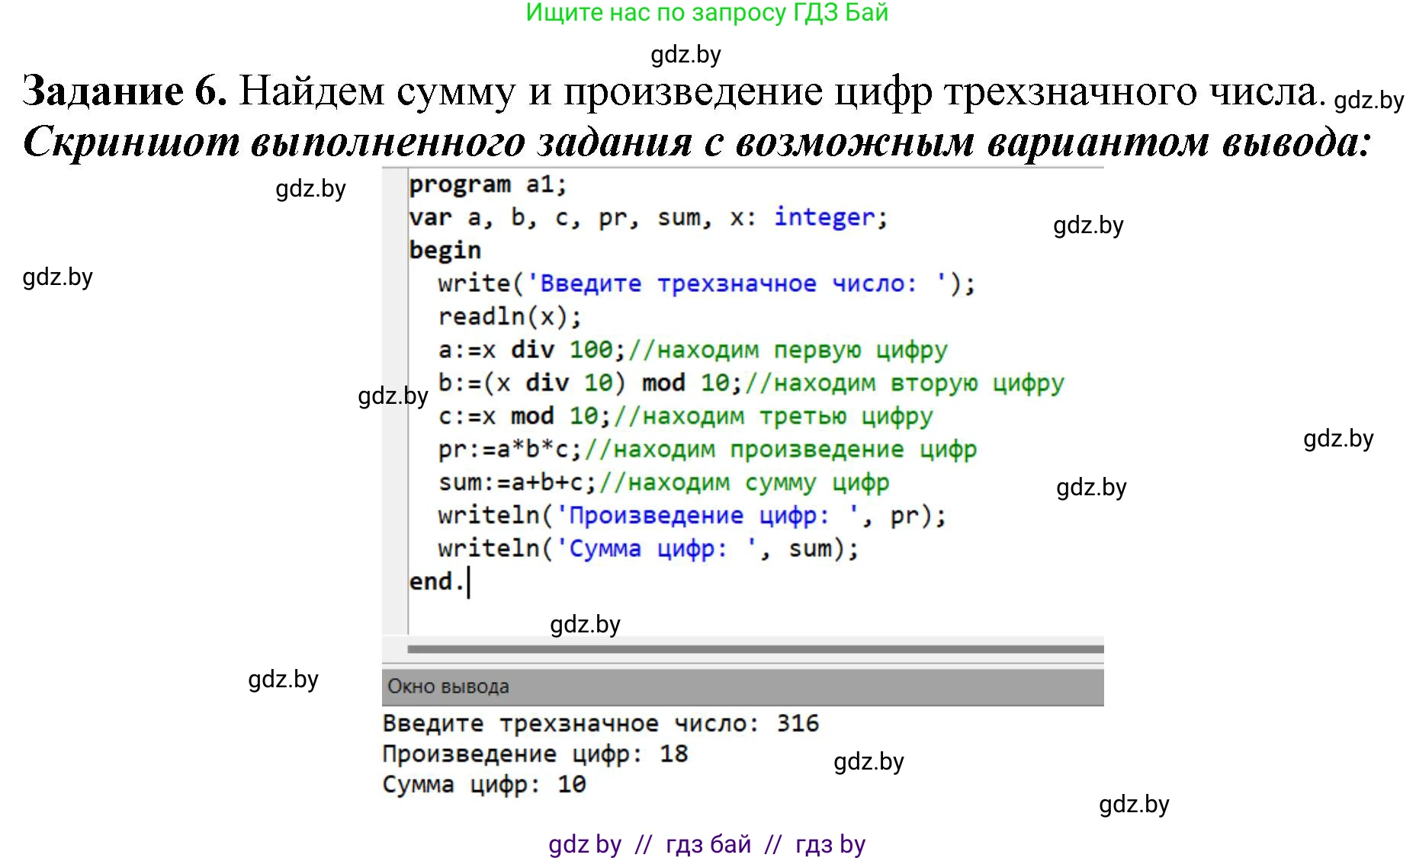Click the output line 'Произведение цифр: 18'
The height and width of the screenshot is (861, 1416).
tap(535, 754)
